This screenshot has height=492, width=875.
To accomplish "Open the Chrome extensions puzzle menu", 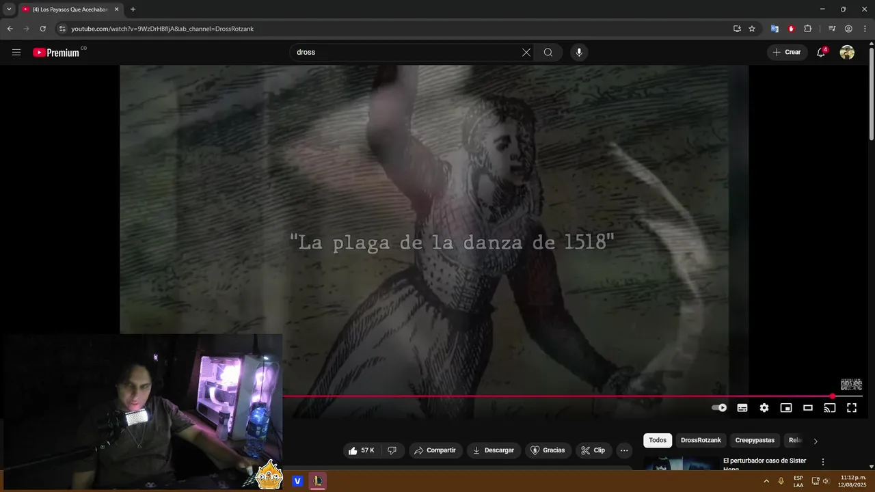I will [808, 29].
